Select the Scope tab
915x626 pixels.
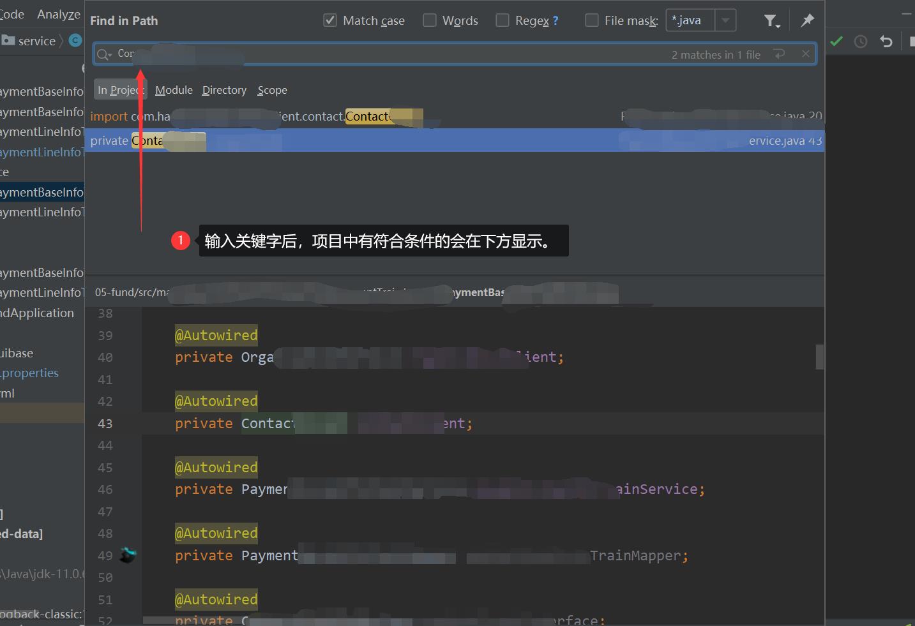[x=272, y=90]
